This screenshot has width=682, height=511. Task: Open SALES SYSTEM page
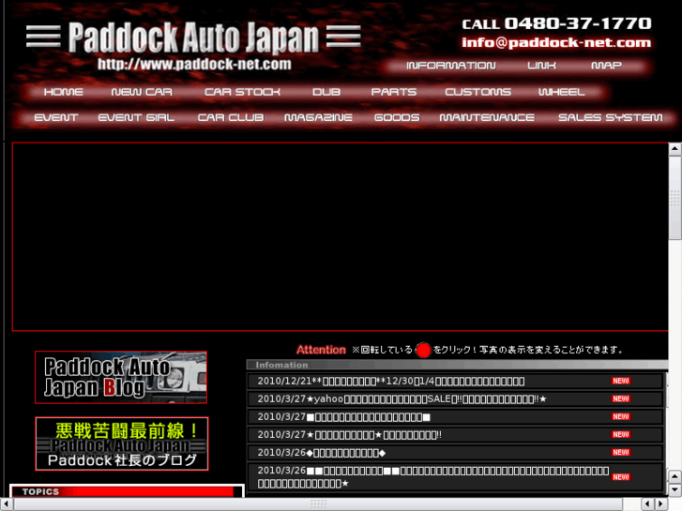(x=611, y=117)
